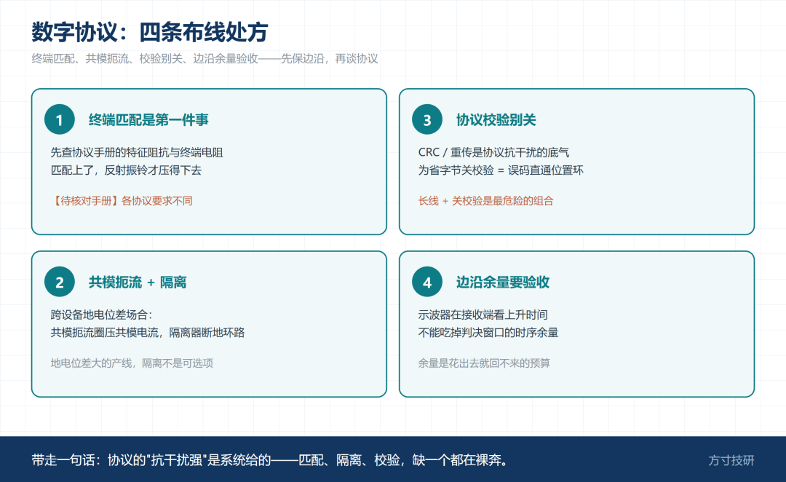
Task: Click the heading 终端匹配是第一件事
Action: [148, 120]
